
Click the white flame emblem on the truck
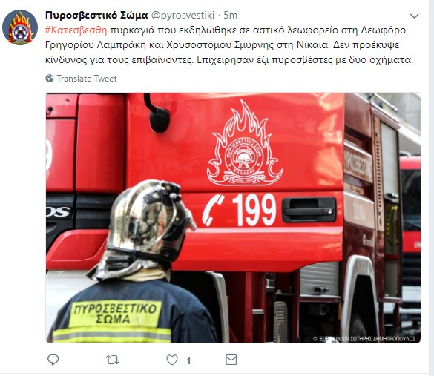(244, 143)
